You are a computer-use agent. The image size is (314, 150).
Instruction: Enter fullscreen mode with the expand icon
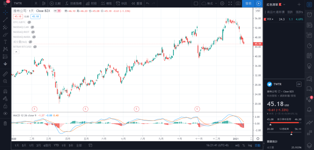click(x=230, y=4)
